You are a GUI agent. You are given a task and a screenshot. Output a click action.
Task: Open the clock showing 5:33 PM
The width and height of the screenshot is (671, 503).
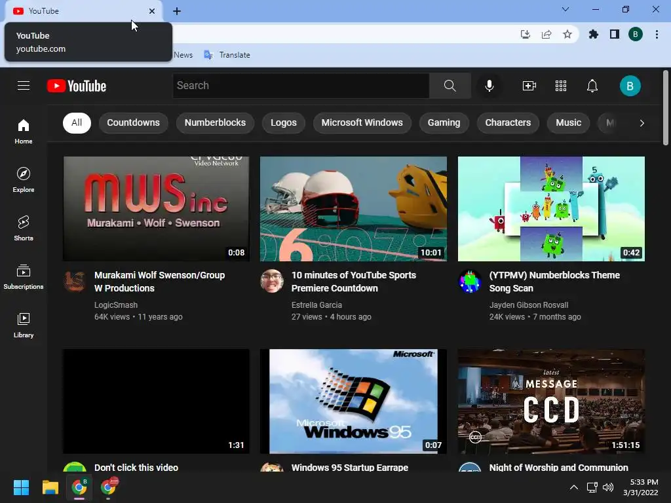pyautogui.click(x=641, y=487)
